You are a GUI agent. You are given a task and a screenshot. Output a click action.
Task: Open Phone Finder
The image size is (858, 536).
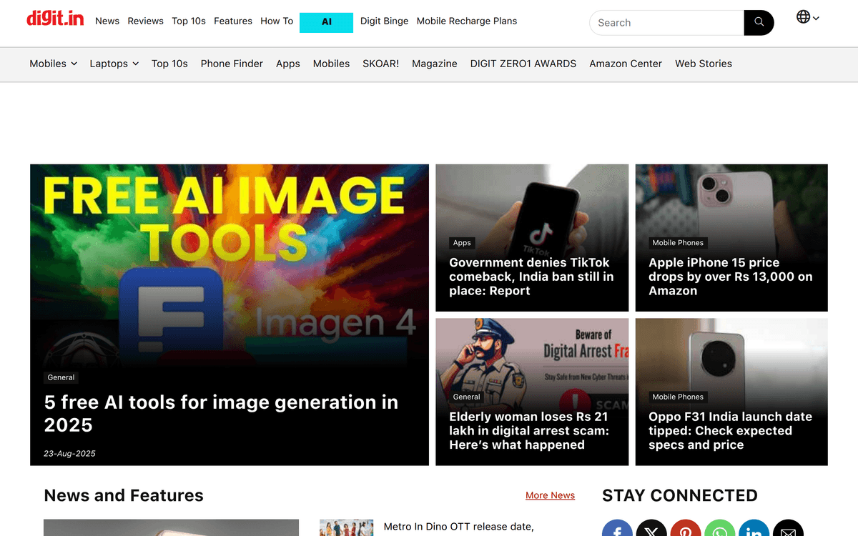[232, 64]
